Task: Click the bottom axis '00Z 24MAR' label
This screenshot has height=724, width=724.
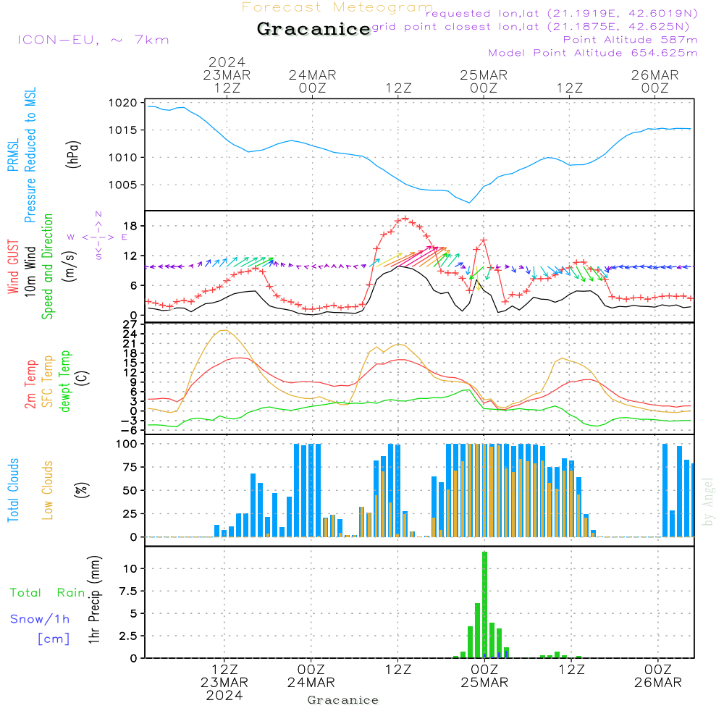Action: (311, 676)
